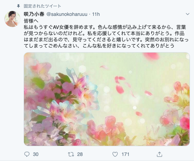Screen dimensions: 194x161
Task: Click the last tweet line ending ありがとう
Action: click(x=99, y=46)
